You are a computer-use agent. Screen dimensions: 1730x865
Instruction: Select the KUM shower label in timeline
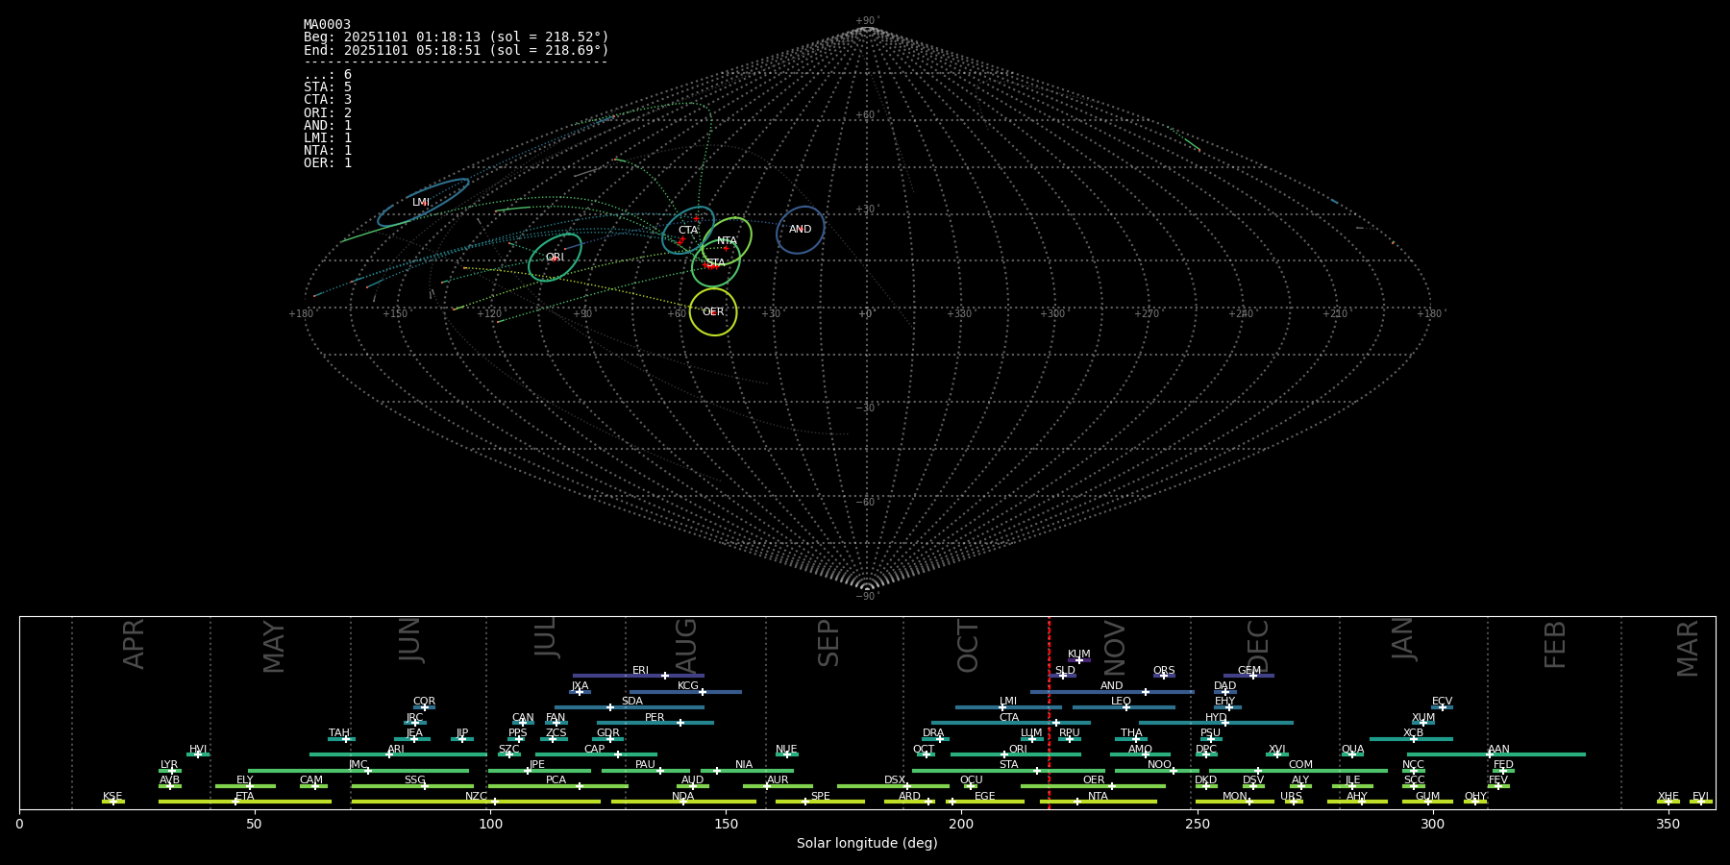coord(1078,654)
